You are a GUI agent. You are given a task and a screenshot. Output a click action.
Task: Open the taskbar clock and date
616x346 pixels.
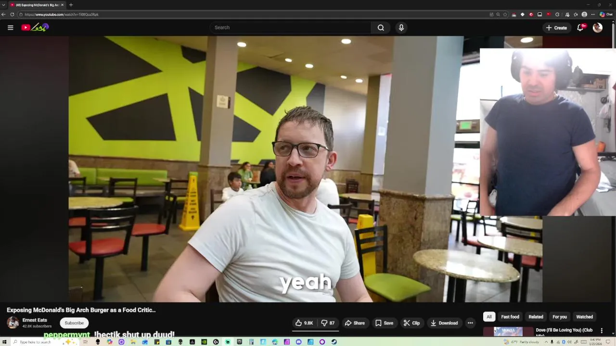coord(596,342)
